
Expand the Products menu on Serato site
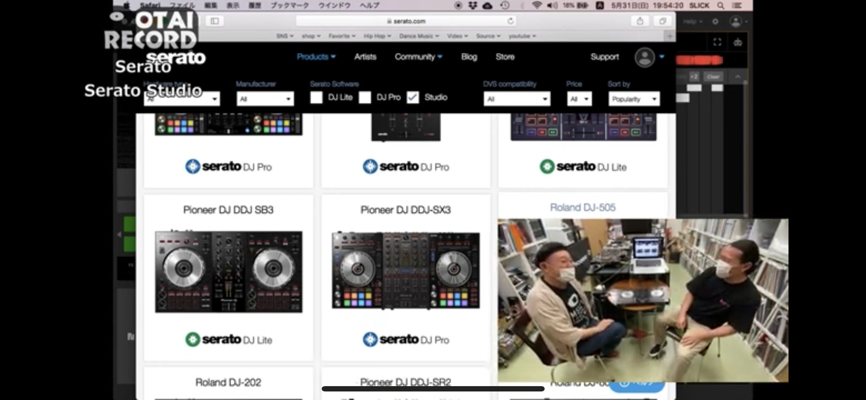[316, 57]
